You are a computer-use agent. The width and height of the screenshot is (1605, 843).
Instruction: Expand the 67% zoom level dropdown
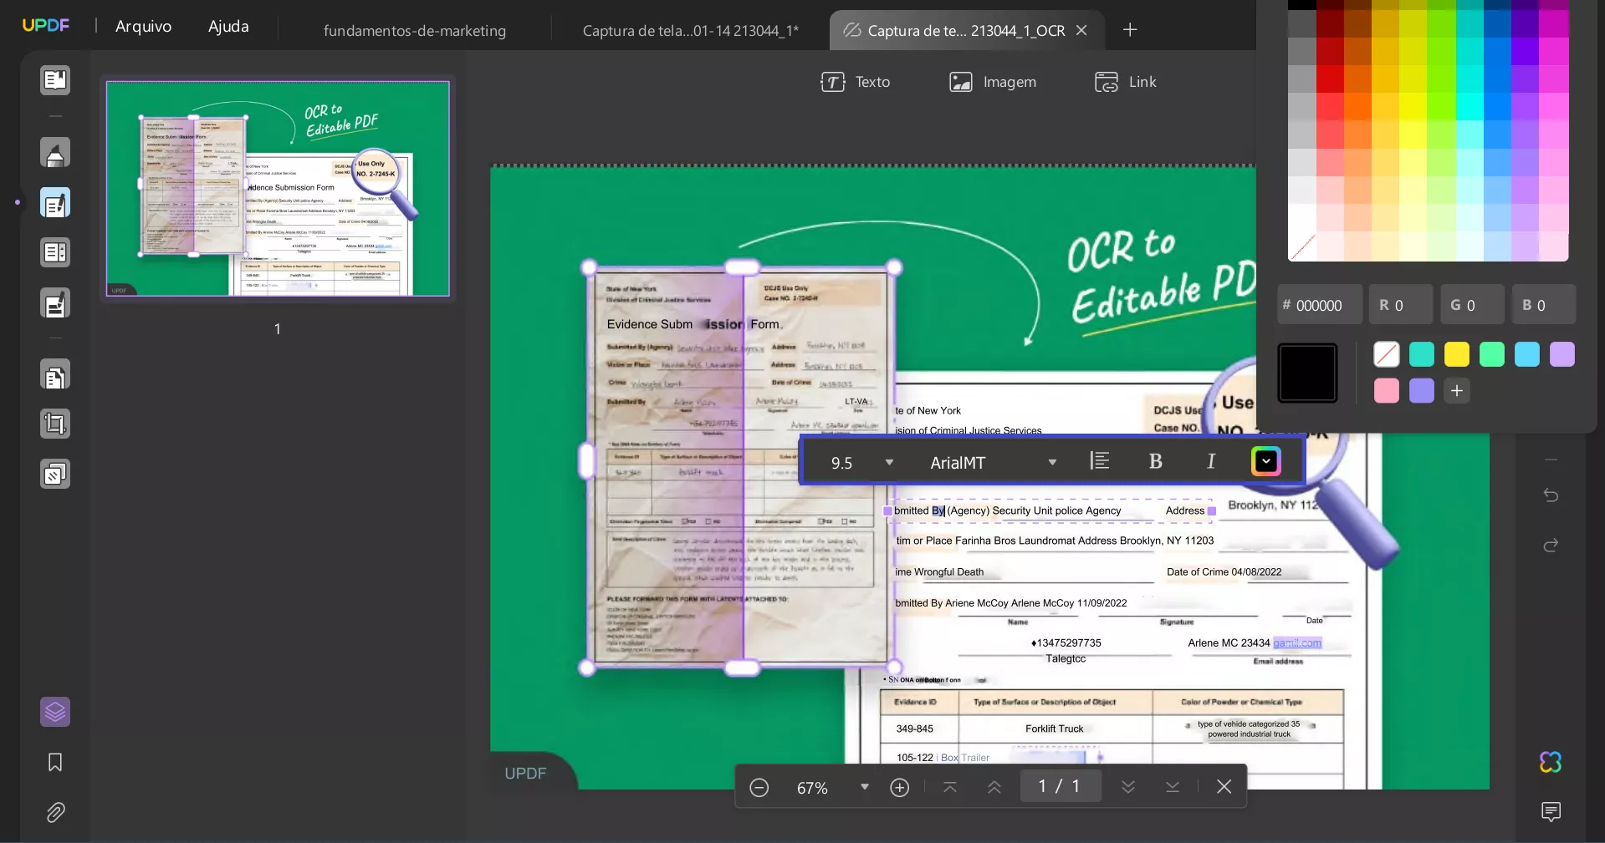[865, 787]
